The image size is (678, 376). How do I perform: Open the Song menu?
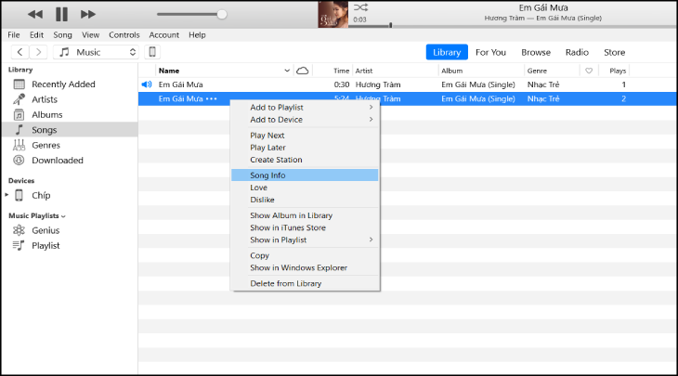coord(63,35)
